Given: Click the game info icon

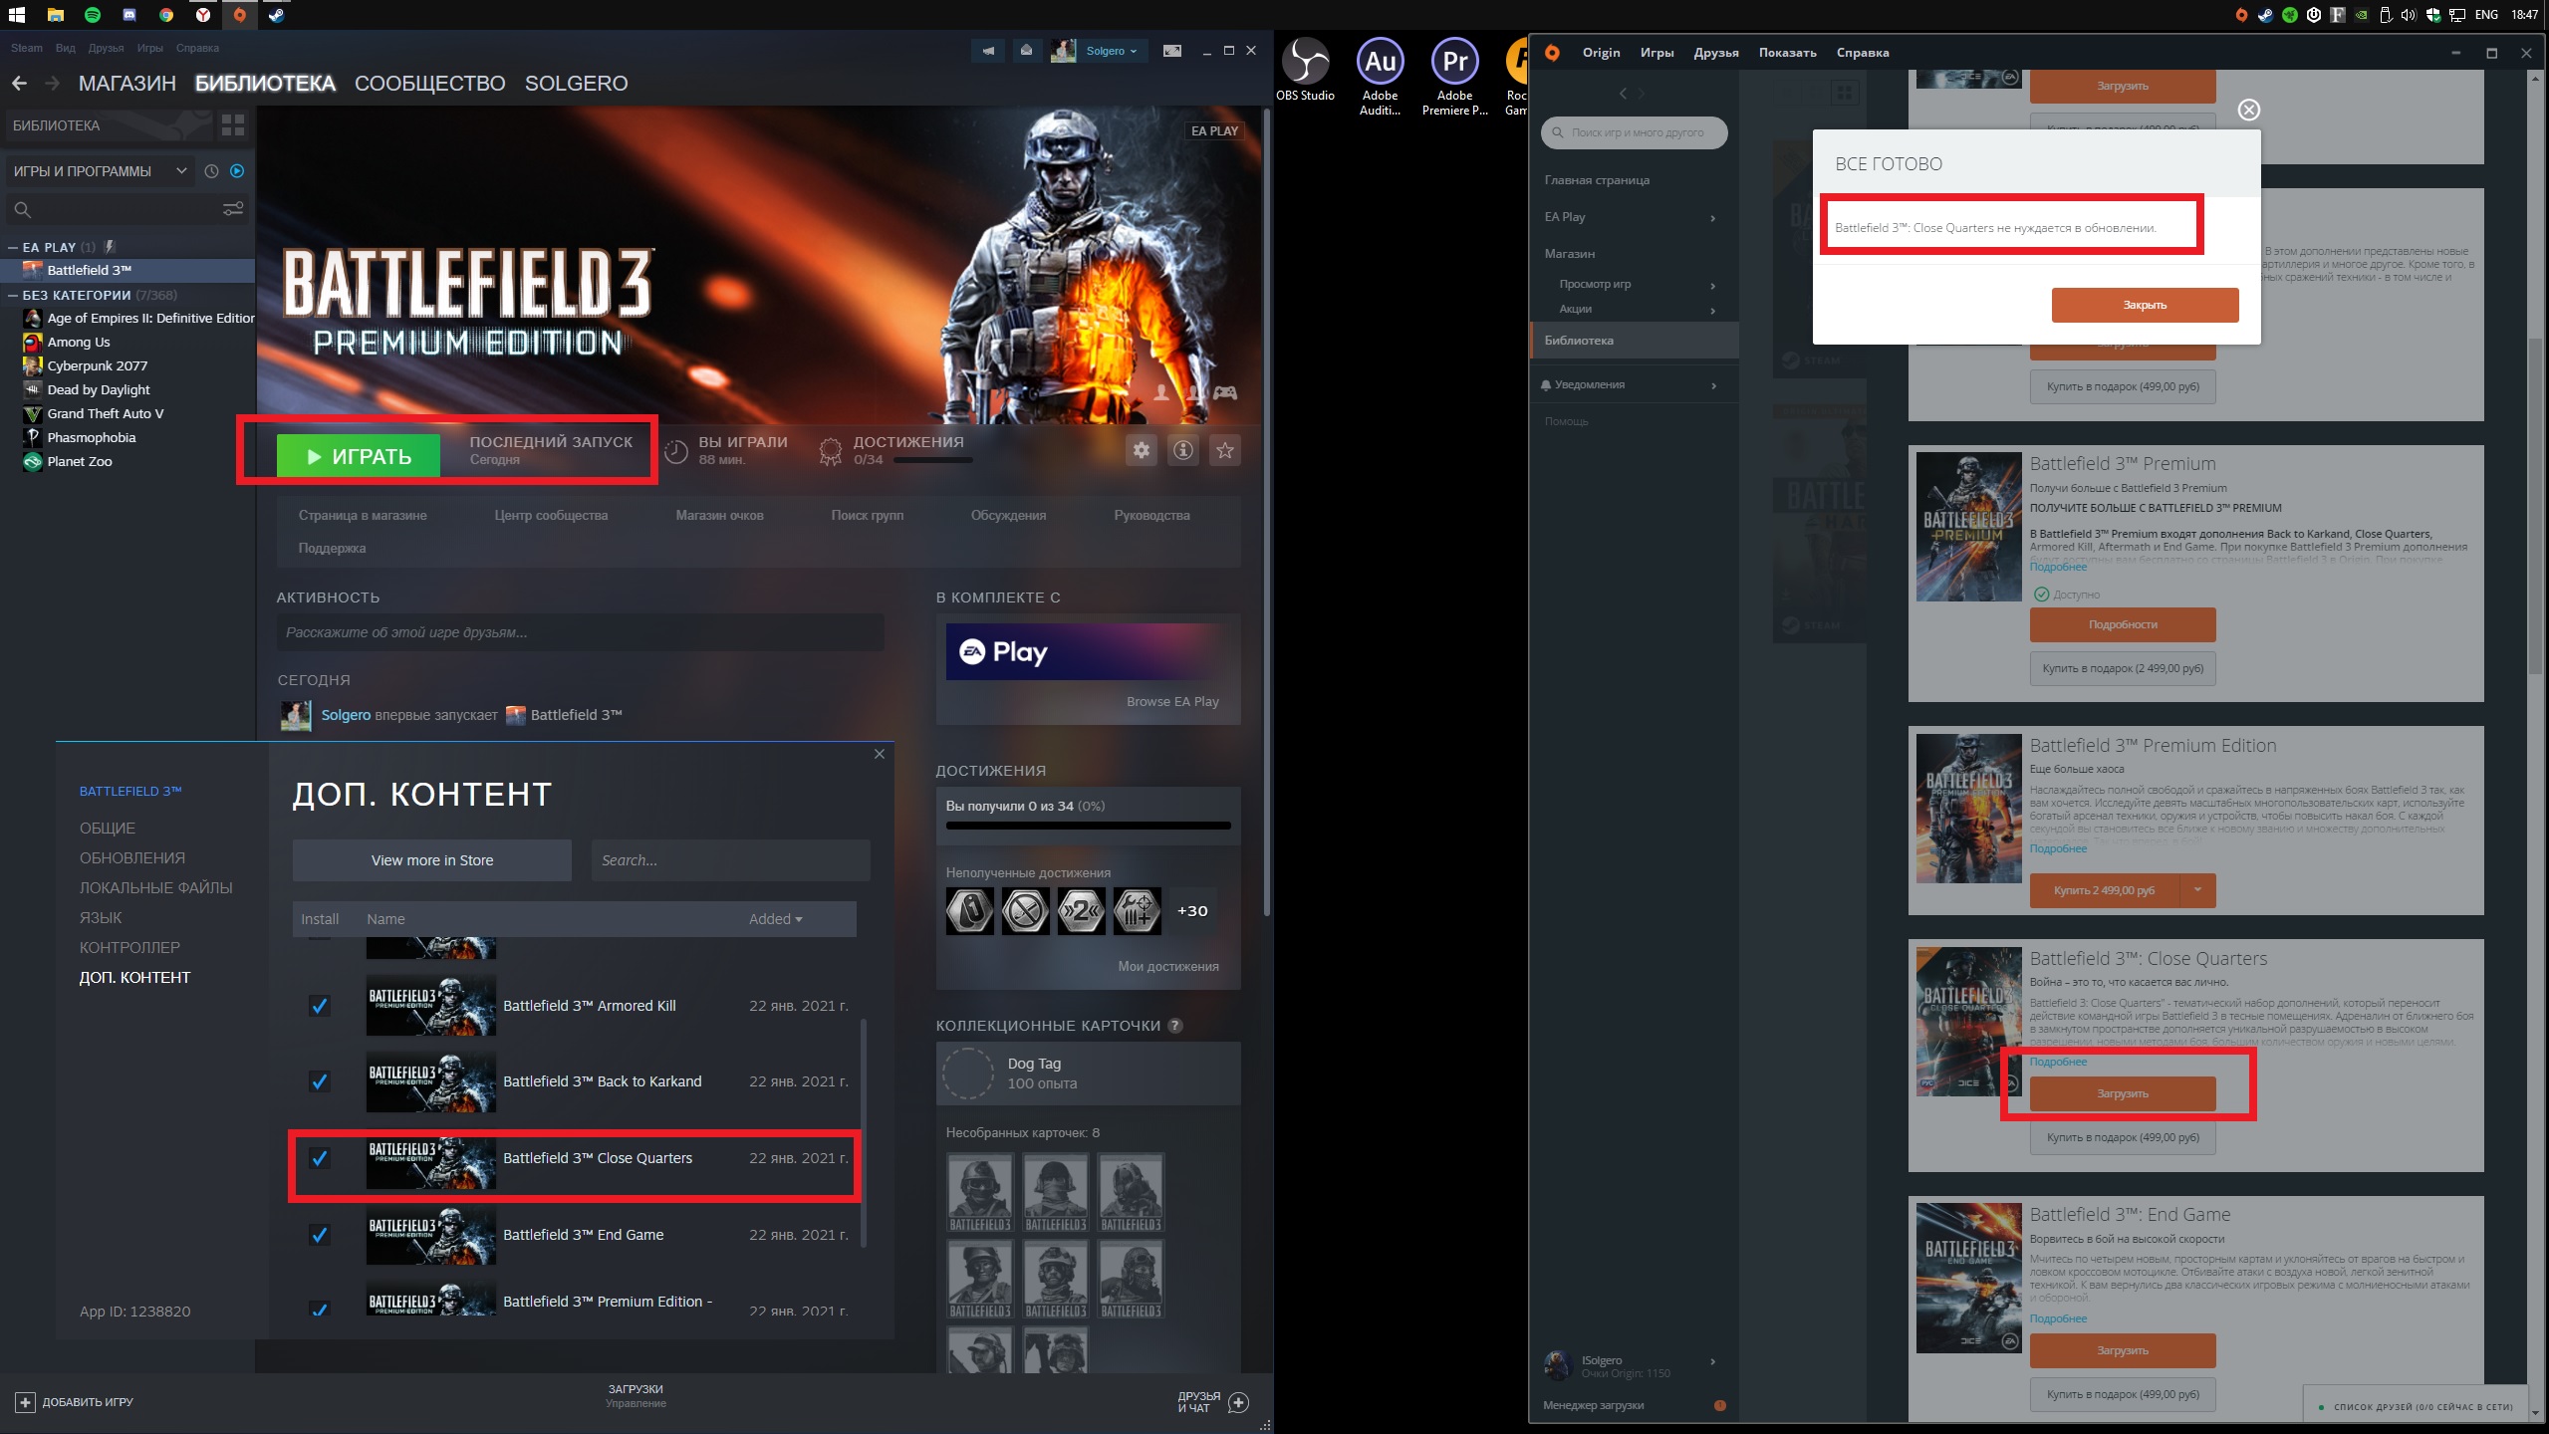Looking at the screenshot, I should (x=1182, y=451).
